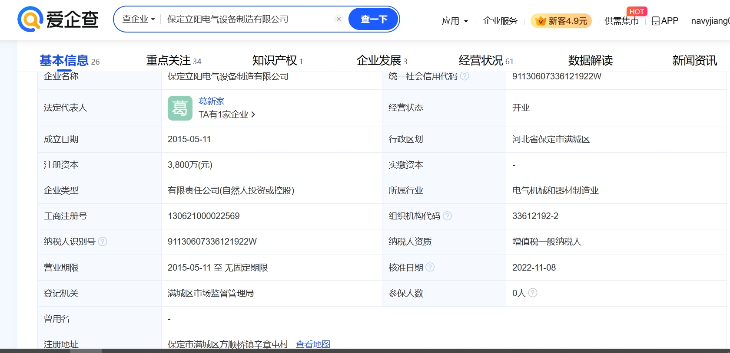Select the region 河北省保定市满城区

click(551, 139)
